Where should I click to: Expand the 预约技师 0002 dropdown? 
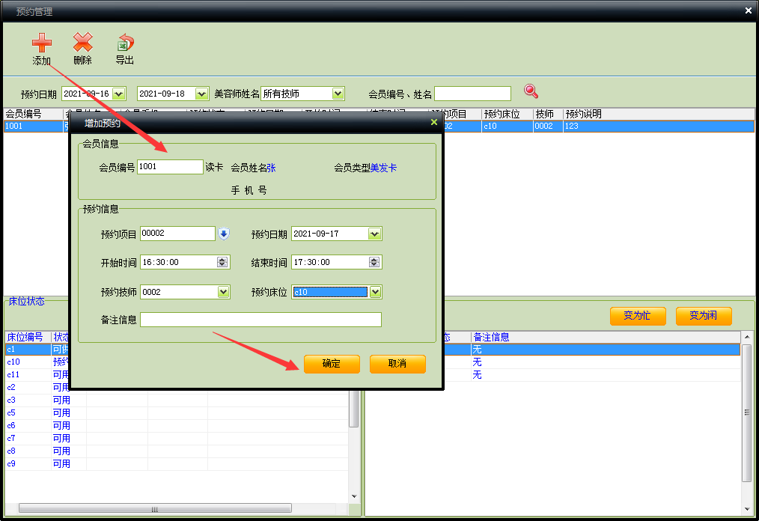coord(223,292)
